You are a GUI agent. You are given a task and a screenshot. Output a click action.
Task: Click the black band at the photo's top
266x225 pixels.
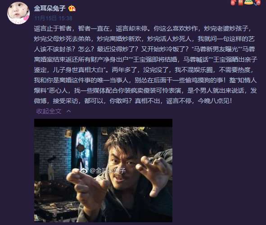pyautogui.click(x=103, y=123)
